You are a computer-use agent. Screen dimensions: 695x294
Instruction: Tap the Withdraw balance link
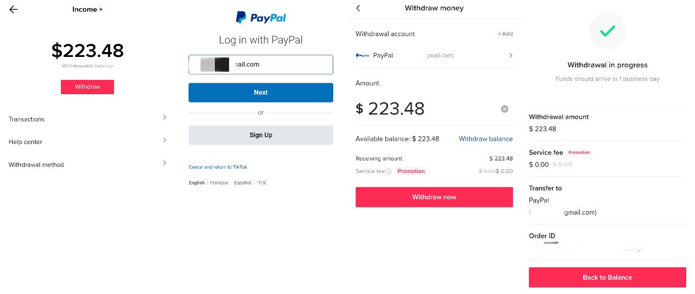(x=486, y=139)
